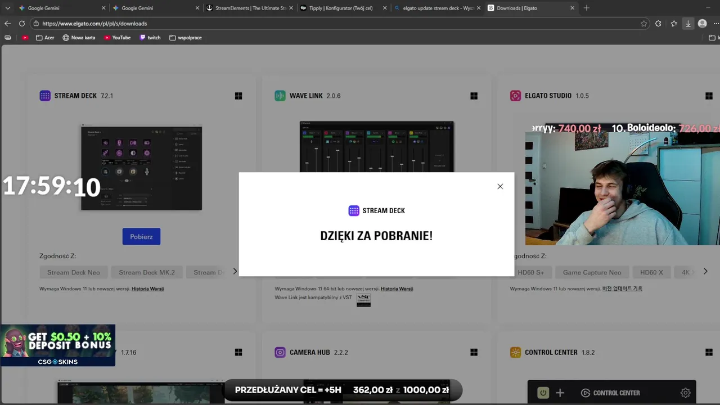Add this page to favorites with the star

[x=643, y=24]
